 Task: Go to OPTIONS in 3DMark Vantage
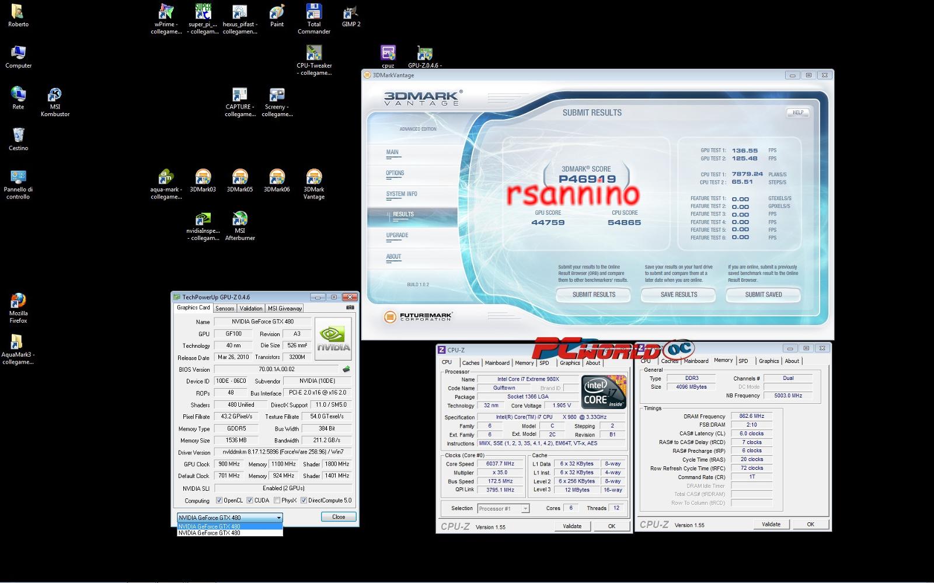pyautogui.click(x=395, y=173)
